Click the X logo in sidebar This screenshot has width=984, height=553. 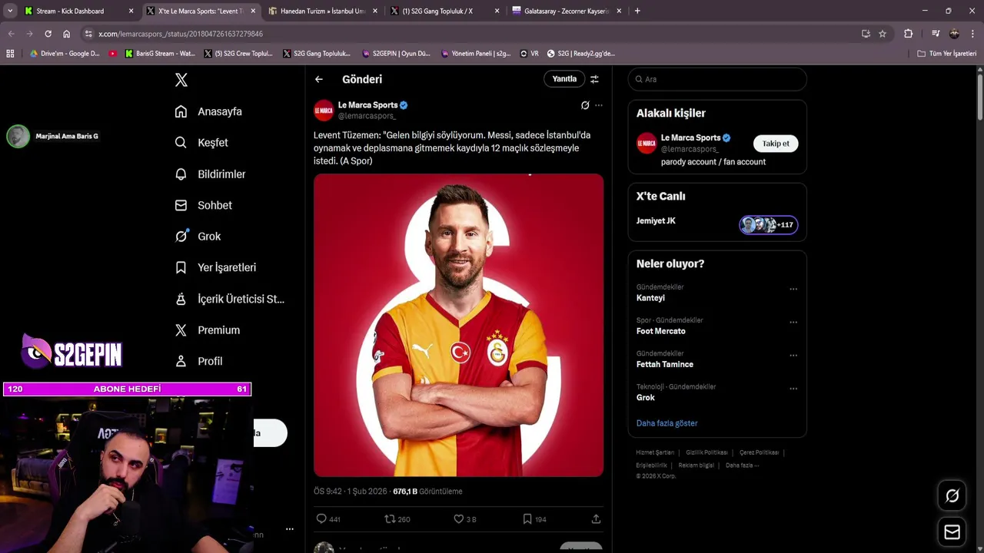click(181, 80)
